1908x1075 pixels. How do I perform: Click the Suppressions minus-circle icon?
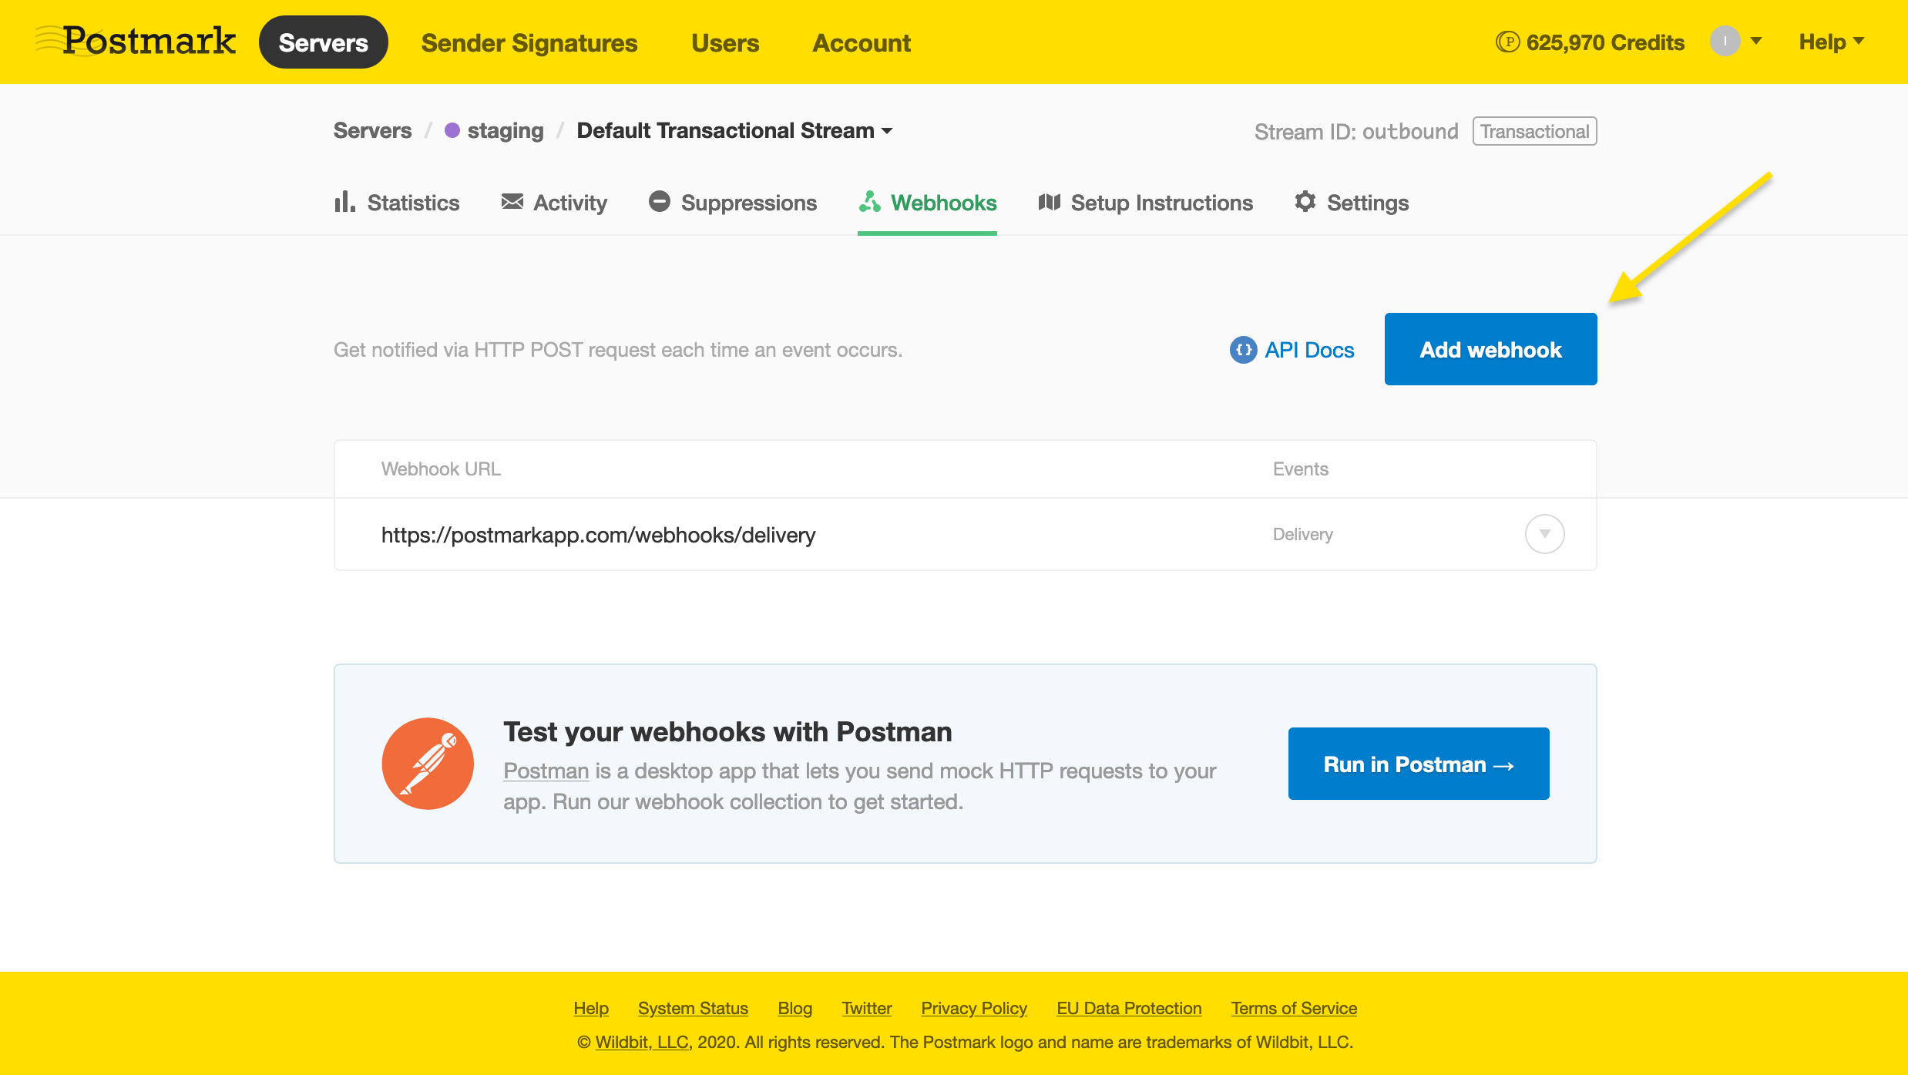(x=660, y=202)
